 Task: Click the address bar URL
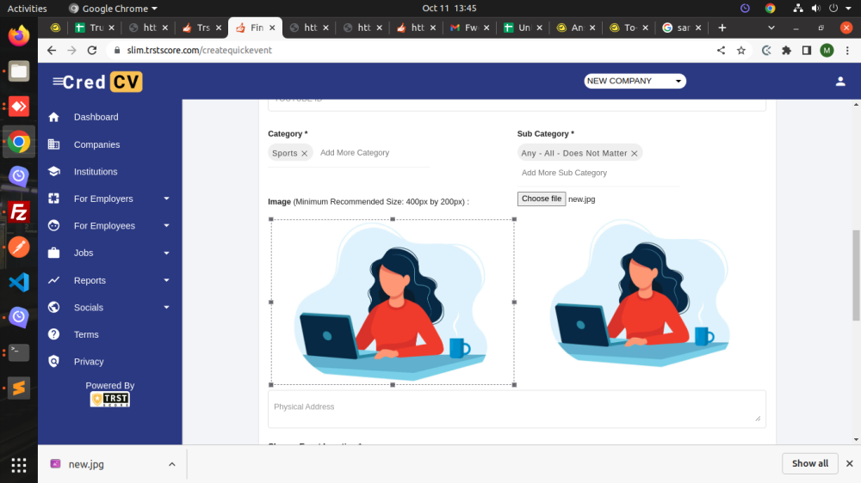click(200, 51)
